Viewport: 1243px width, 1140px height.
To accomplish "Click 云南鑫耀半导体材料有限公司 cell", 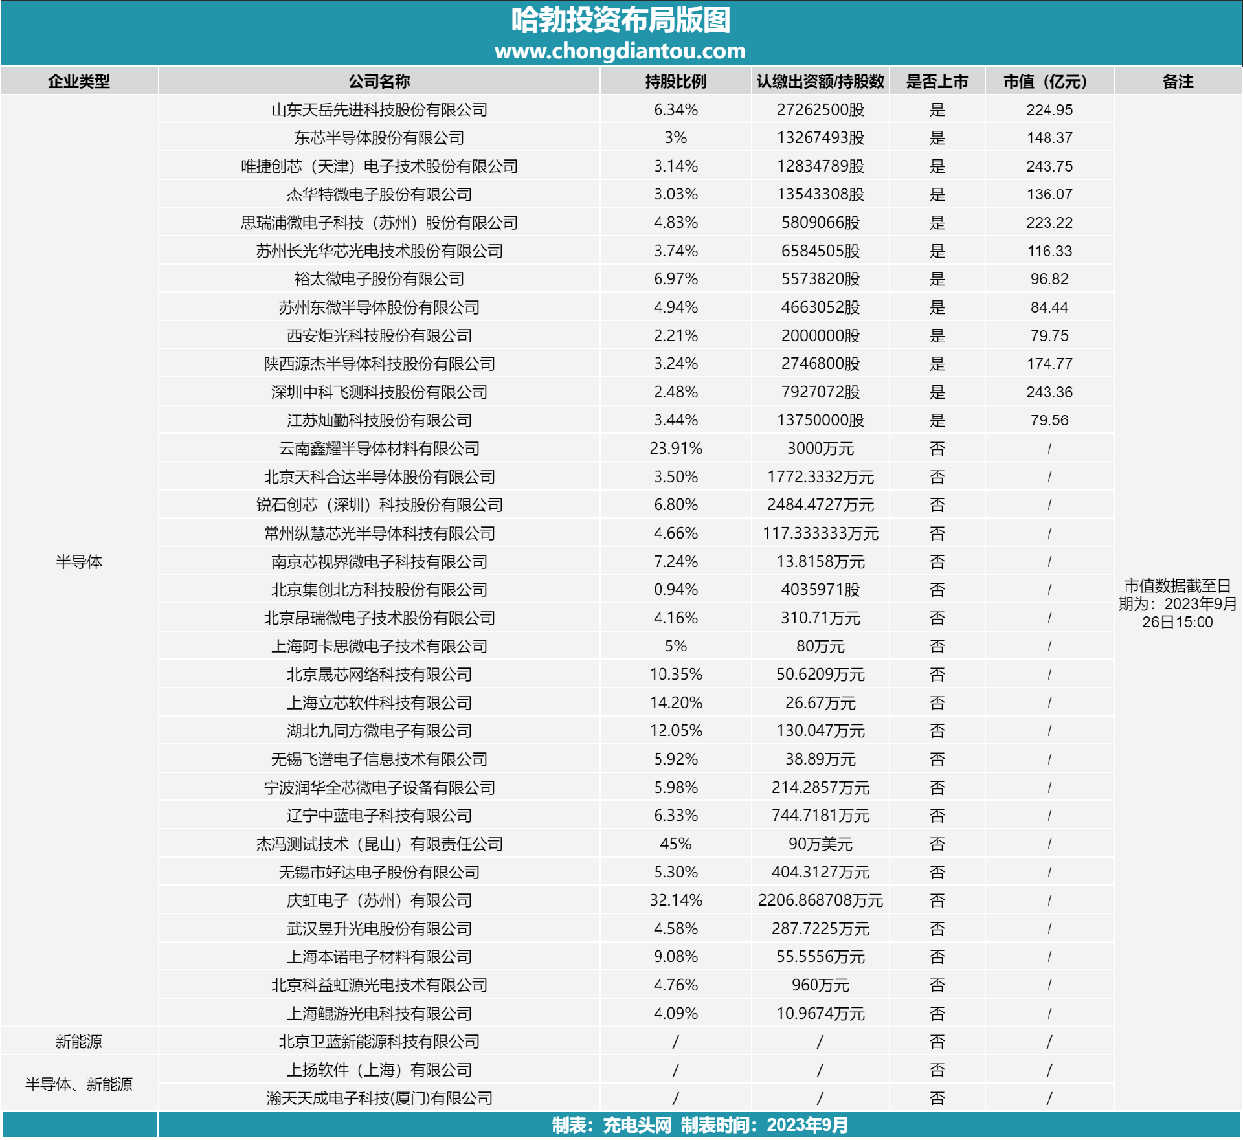I will pos(379,449).
